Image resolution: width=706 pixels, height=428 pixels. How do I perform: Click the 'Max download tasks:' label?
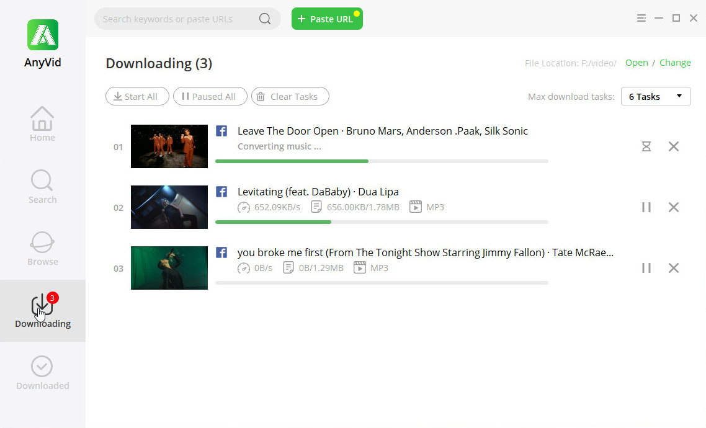[x=571, y=96]
